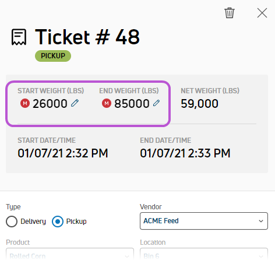
Task: Open the Vendor dropdown showing ACME Feed
Action: [204, 221]
